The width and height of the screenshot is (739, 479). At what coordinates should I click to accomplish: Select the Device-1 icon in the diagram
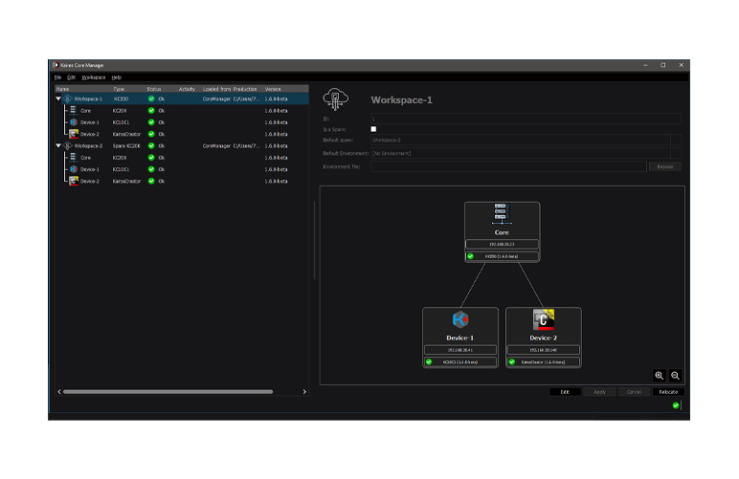tap(459, 320)
